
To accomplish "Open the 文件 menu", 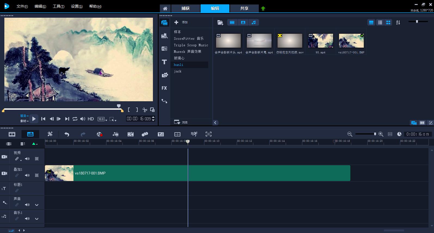I will (x=22, y=6).
